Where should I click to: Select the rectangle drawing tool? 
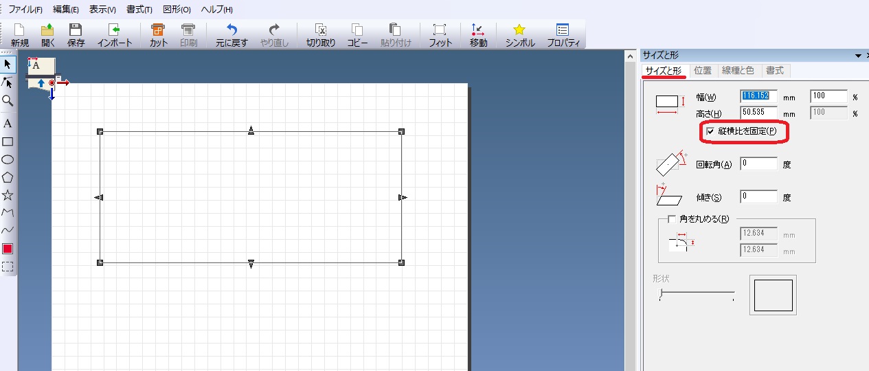[8, 142]
